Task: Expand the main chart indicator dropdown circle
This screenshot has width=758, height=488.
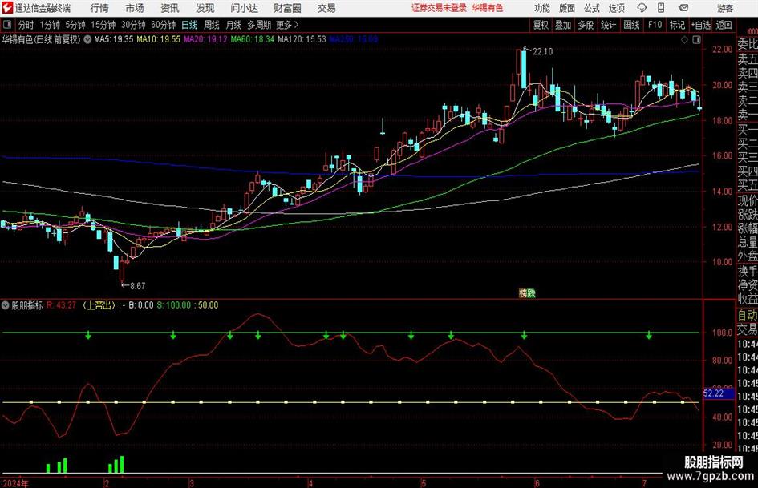Action: coord(87,39)
